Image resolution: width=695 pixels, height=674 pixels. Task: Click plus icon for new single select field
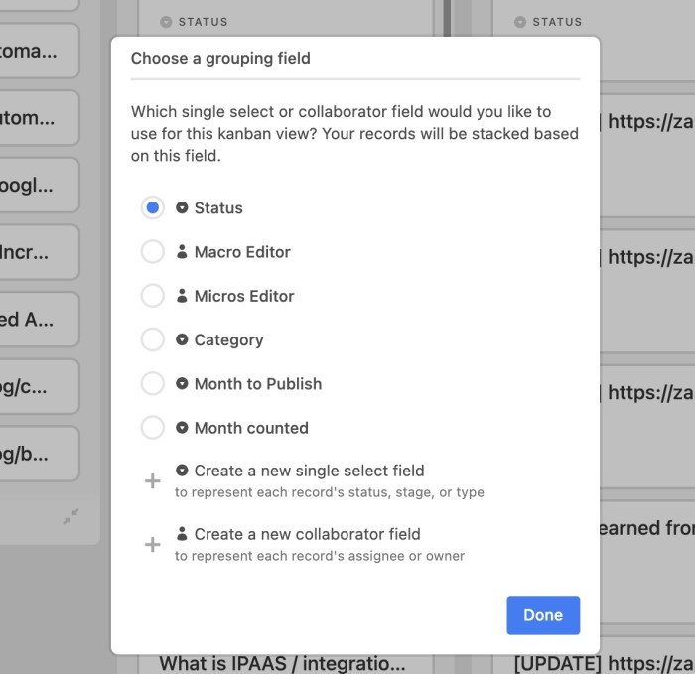tap(153, 480)
